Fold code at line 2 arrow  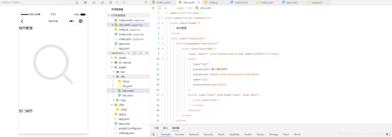[x=162, y=18]
